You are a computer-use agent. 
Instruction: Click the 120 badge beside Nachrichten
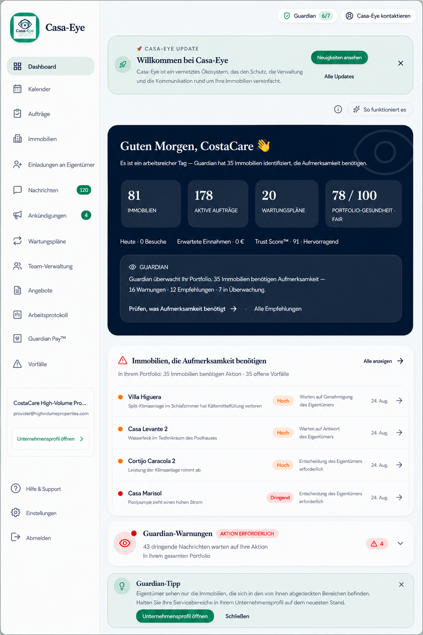[84, 190]
